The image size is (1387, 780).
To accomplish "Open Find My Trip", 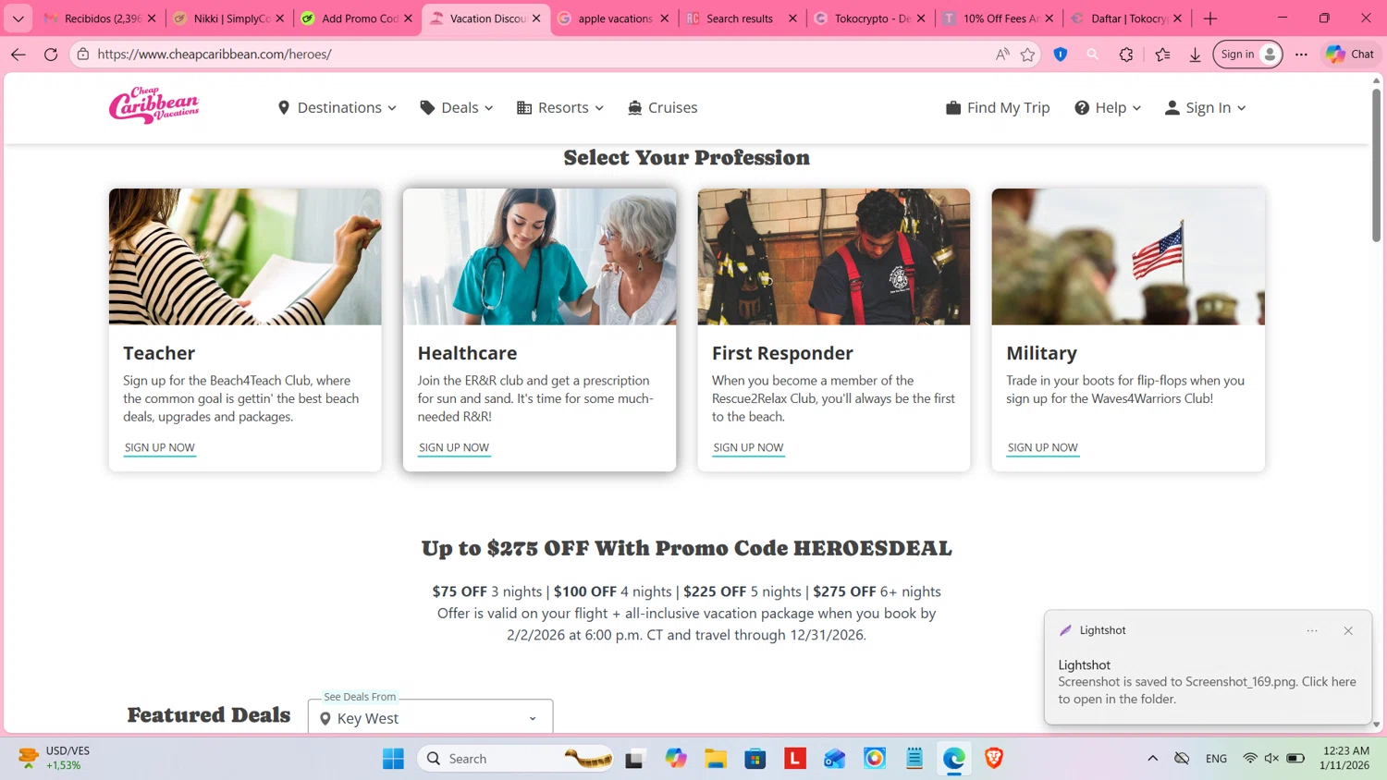I will (x=998, y=108).
